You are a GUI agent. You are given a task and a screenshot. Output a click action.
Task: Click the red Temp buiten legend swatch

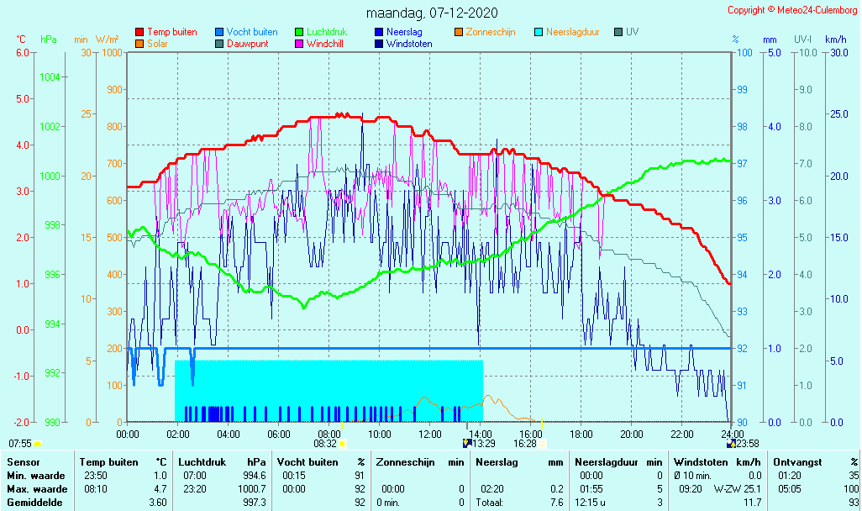tap(139, 32)
